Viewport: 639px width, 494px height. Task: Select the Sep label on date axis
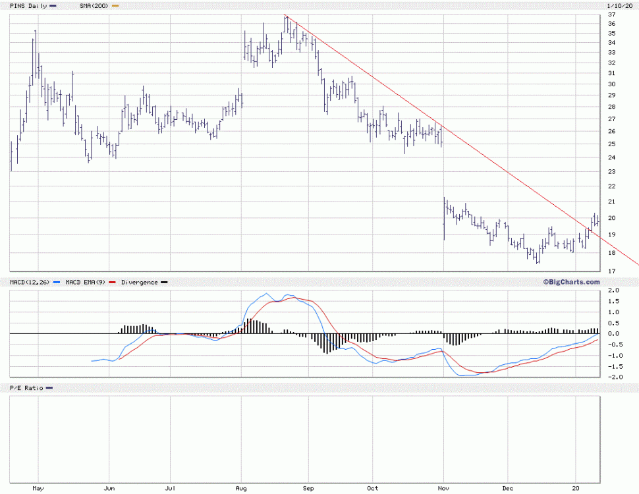coord(308,488)
